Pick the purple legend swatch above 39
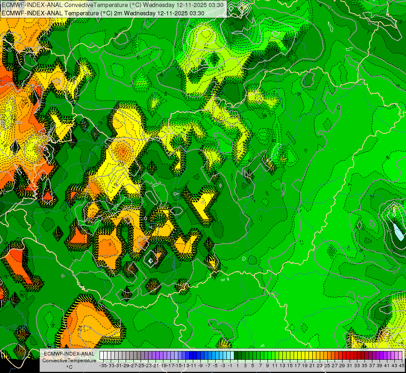The image size is (406, 373). [378, 355]
